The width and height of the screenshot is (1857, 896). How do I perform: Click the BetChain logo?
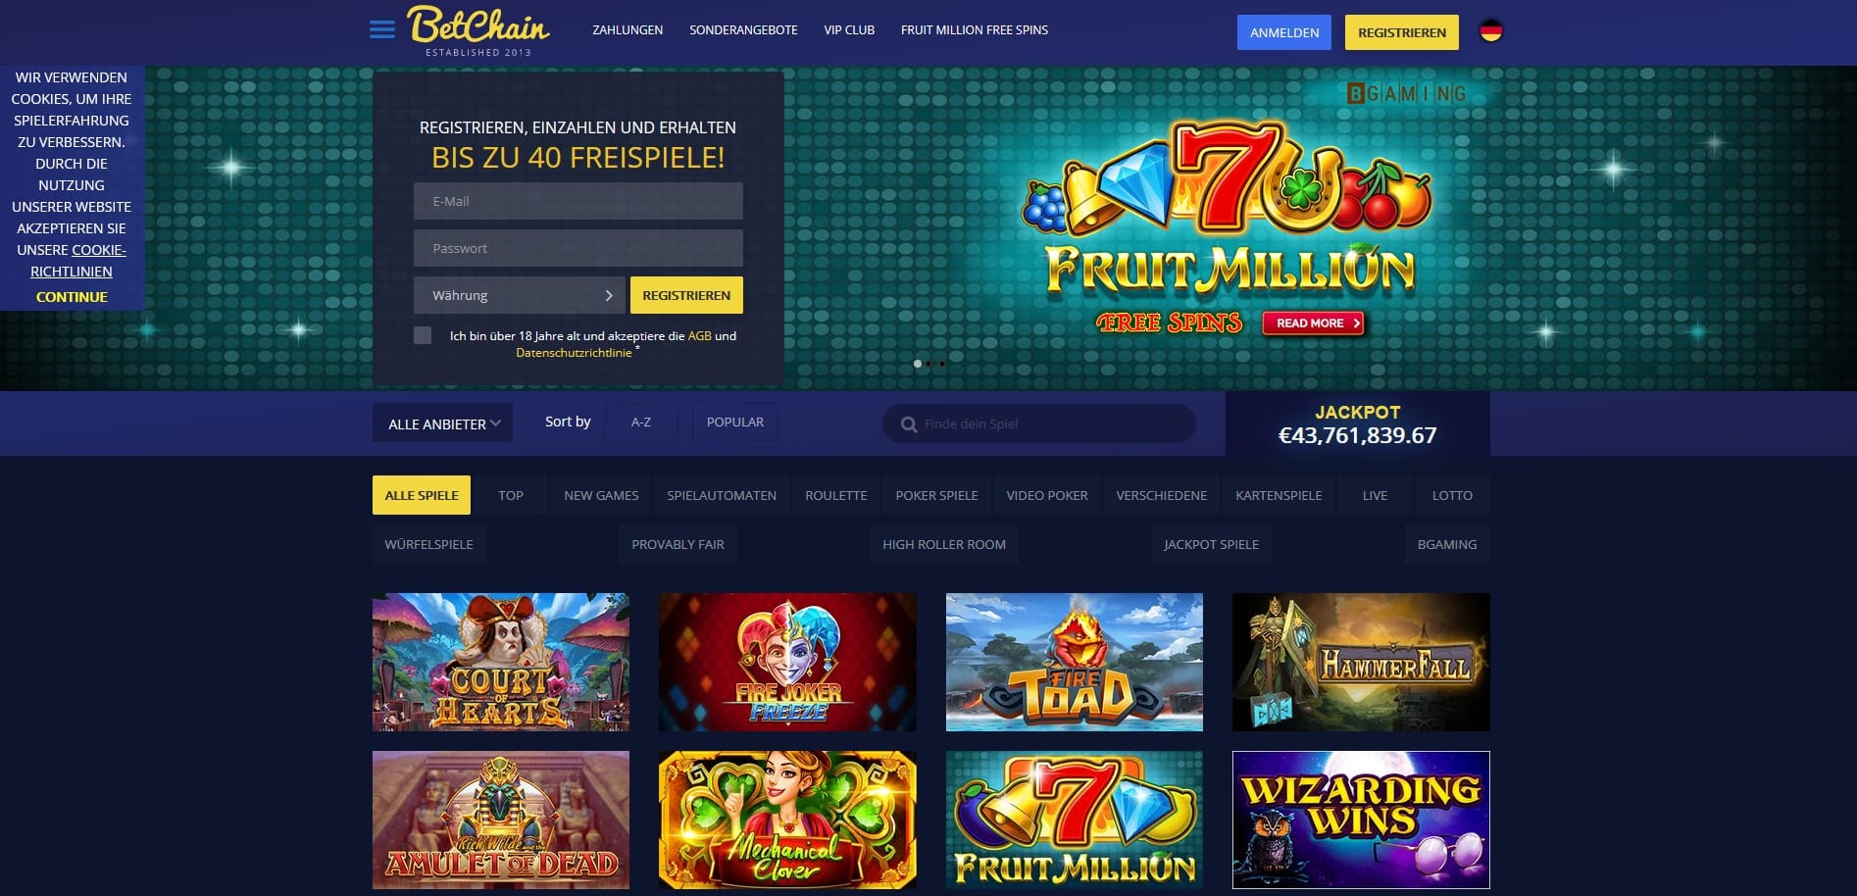(x=478, y=30)
